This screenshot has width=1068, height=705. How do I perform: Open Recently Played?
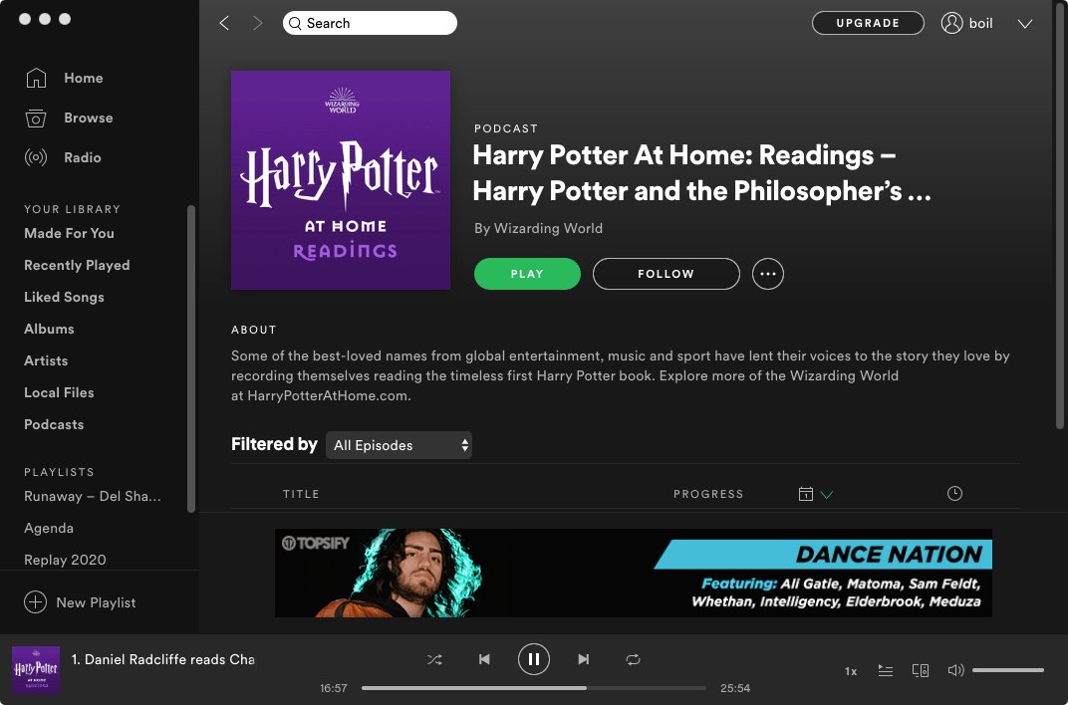click(x=77, y=265)
